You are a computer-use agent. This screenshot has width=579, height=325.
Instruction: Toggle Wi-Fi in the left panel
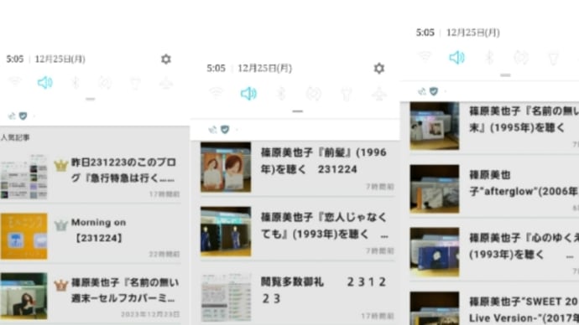point(15,81)
